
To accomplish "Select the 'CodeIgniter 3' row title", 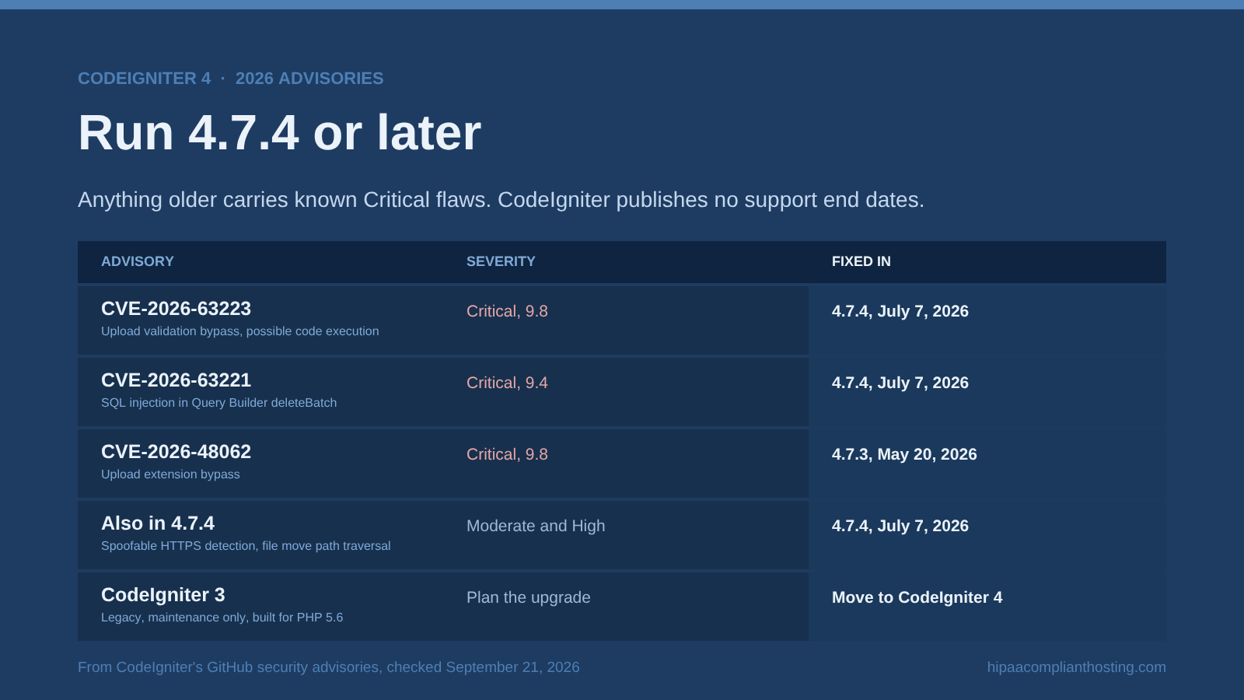I will pos(163,595).
